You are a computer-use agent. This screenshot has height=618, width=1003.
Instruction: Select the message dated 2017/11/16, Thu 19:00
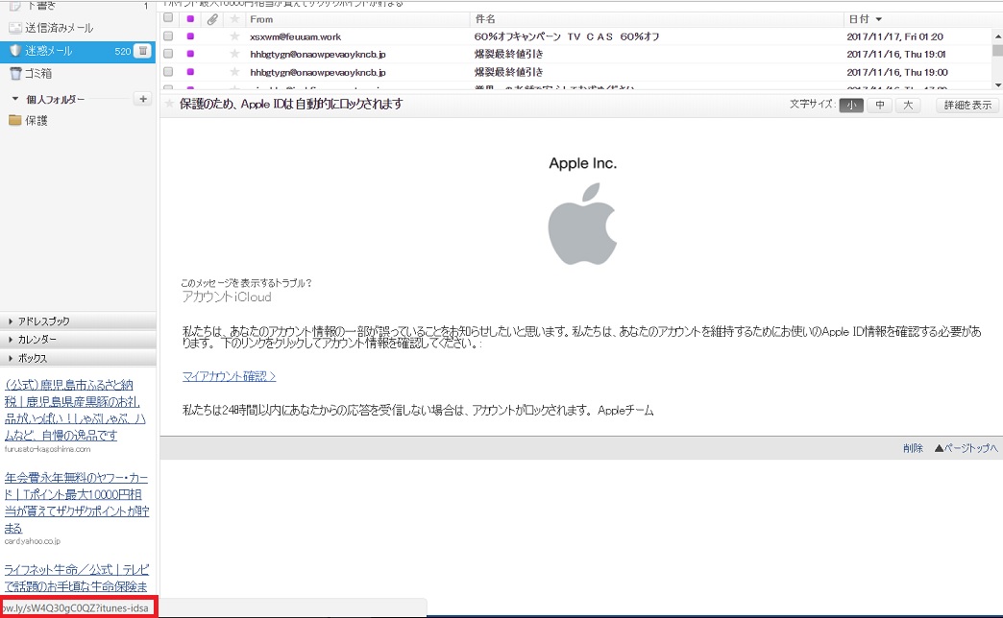897,72
